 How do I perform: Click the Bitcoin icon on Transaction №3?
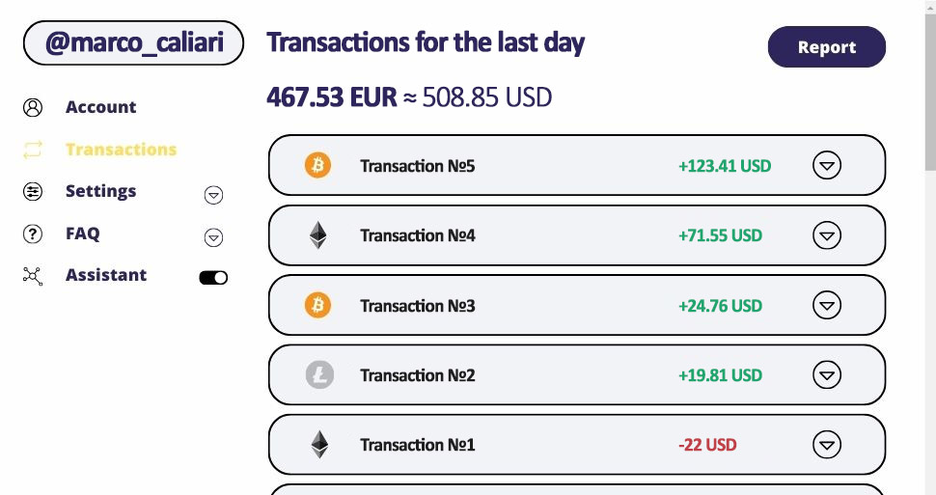coord(317,306)
